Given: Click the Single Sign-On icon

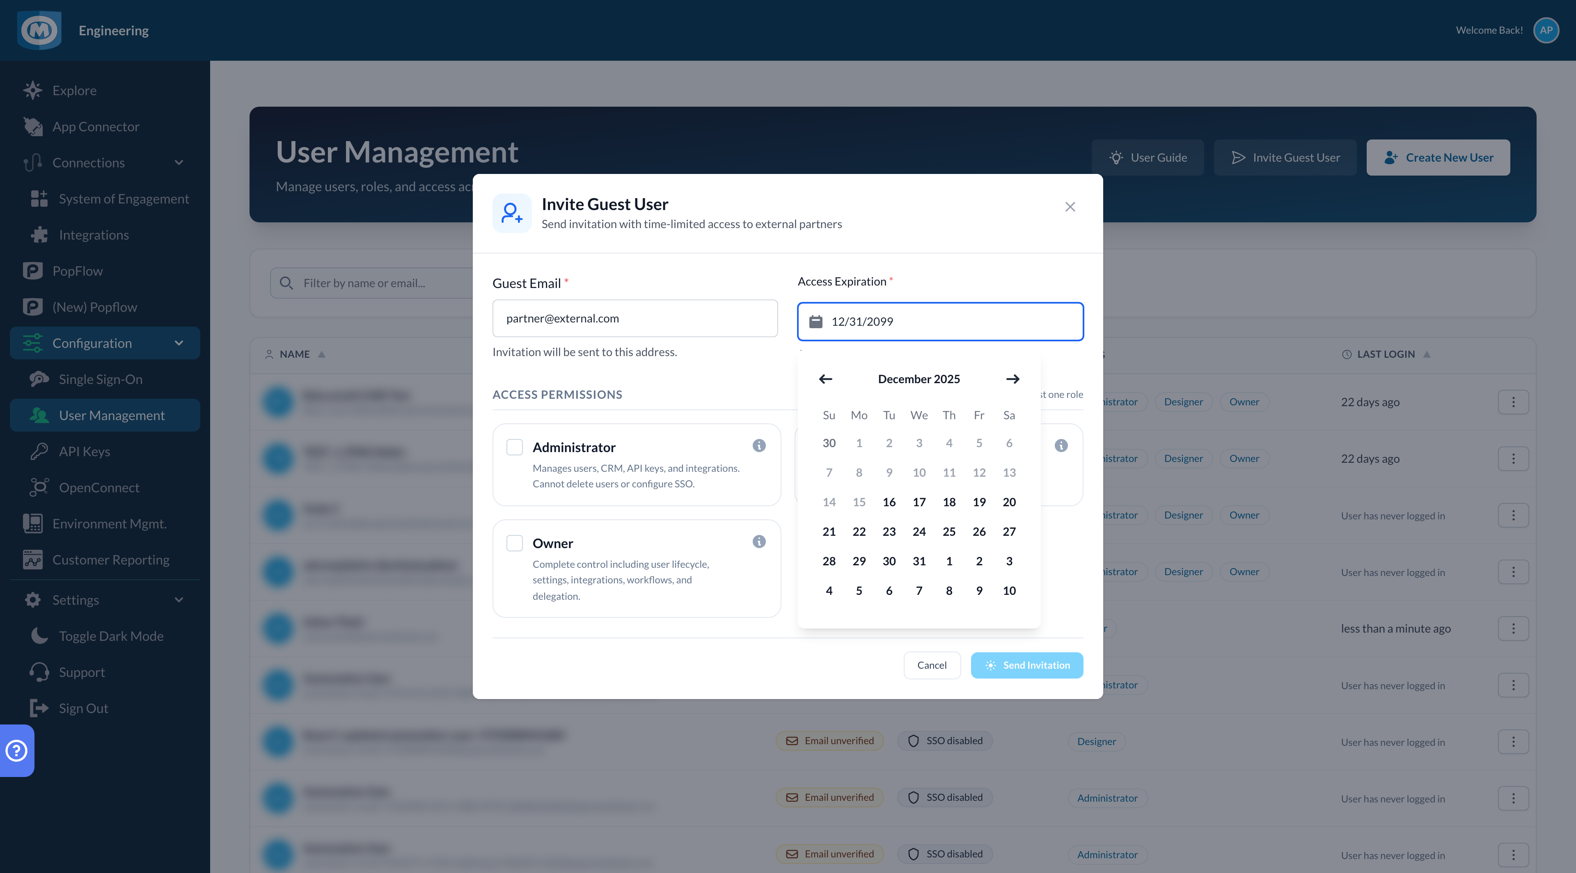Looking at the screenshot, I should 39,379.
